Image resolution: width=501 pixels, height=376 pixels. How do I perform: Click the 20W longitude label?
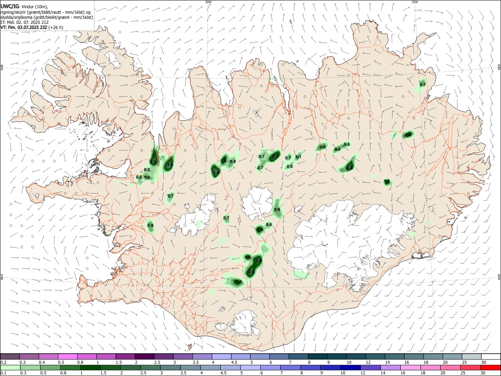[x=208, y=2]
